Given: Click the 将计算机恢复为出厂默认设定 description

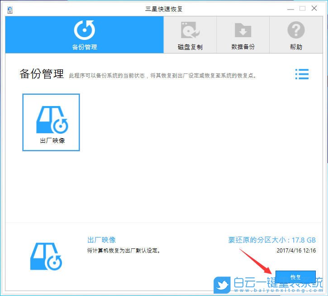Looking at the screenshot, I should 124,251.
